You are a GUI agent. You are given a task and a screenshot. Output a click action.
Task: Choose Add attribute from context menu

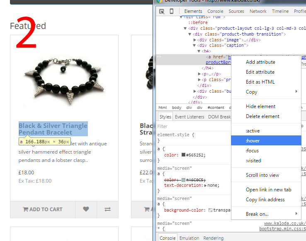(266, 62)
